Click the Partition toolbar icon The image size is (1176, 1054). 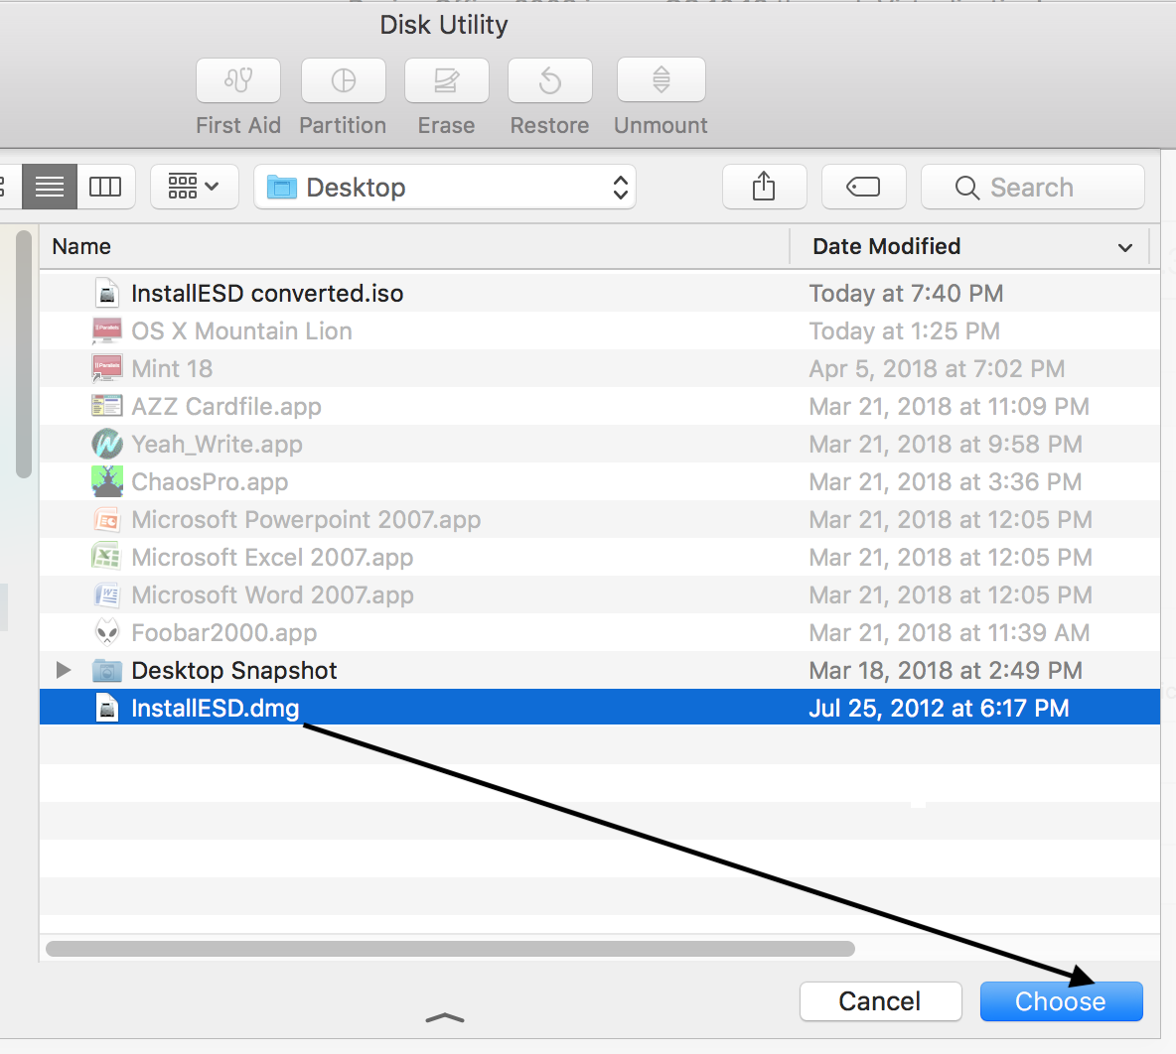[x=344, y=80]
